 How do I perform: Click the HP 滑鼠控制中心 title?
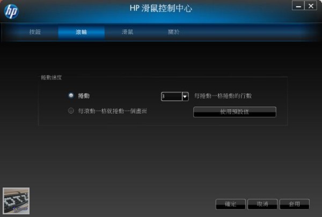(x=161, y=9)
